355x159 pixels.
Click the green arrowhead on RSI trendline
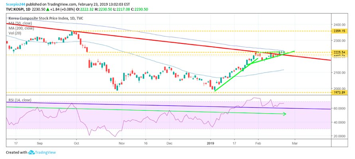tap(285, 114)
